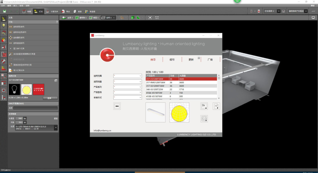Click the zoom to fit view icon
318x173 pixels.
[150, 17]
